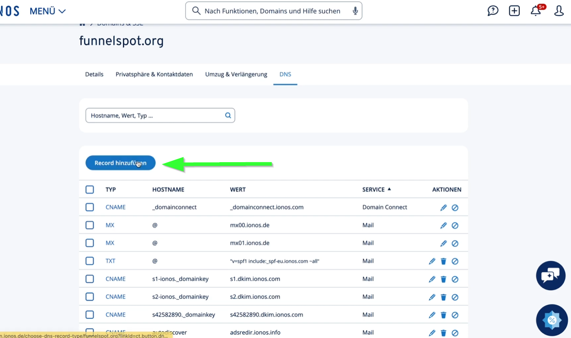The height and width of the screenshot is (338, 571).
Task: Click the CNAME link of _domainconnect row
Action: click(x=116, y=207)
